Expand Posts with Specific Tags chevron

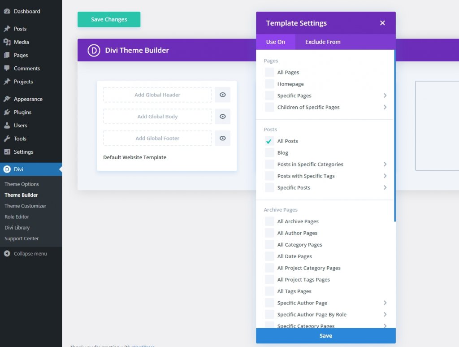(x=385, y=176)
